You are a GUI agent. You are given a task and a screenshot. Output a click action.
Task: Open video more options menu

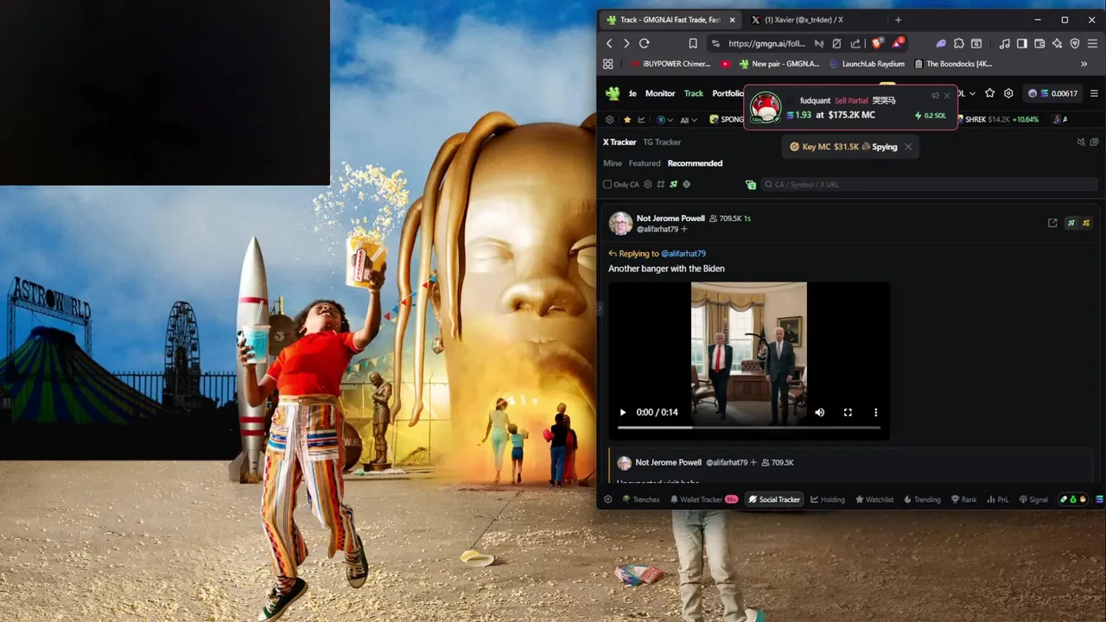pos(875,412)
